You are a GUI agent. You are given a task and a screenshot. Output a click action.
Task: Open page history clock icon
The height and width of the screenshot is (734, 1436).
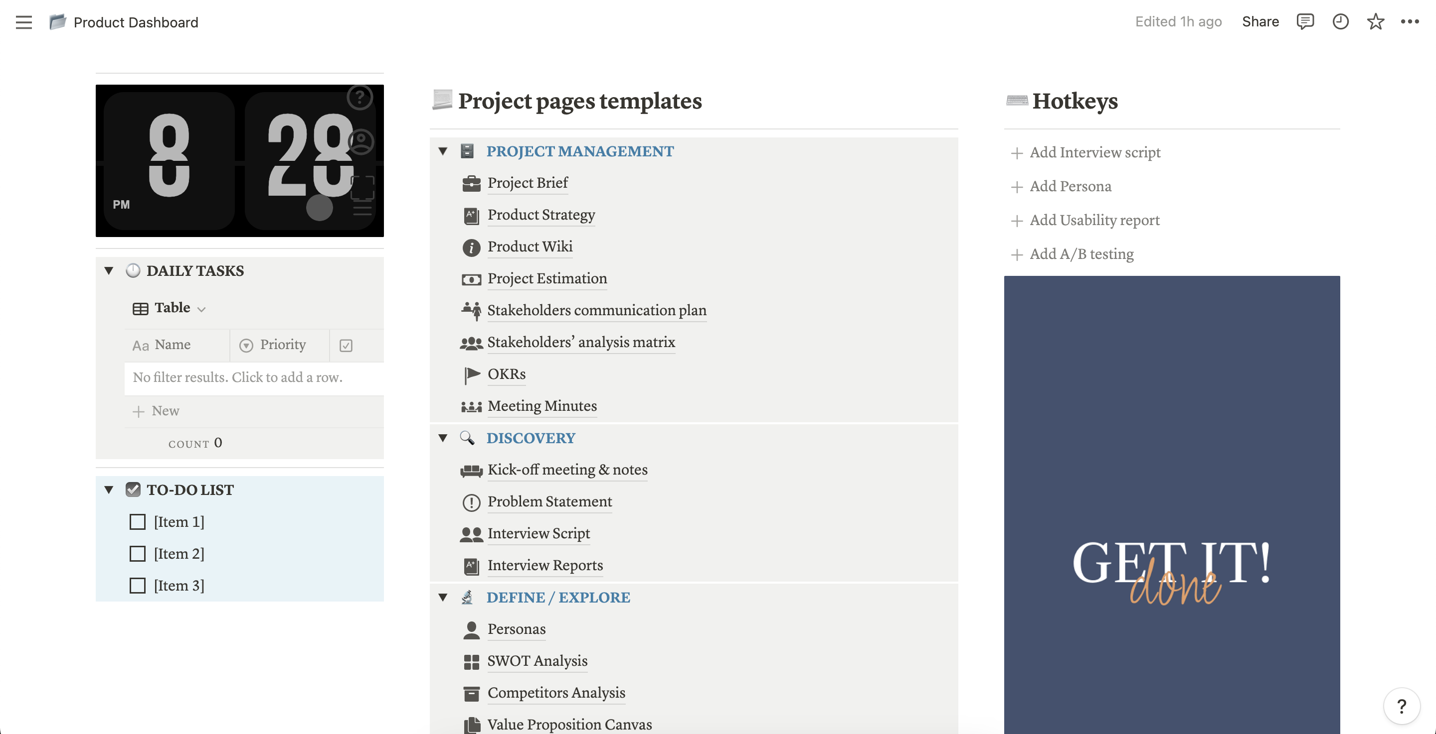(1340, 22)
